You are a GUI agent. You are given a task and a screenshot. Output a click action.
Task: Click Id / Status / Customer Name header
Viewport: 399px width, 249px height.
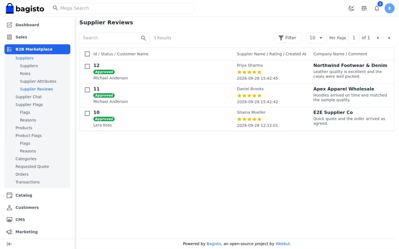[121, 54]
